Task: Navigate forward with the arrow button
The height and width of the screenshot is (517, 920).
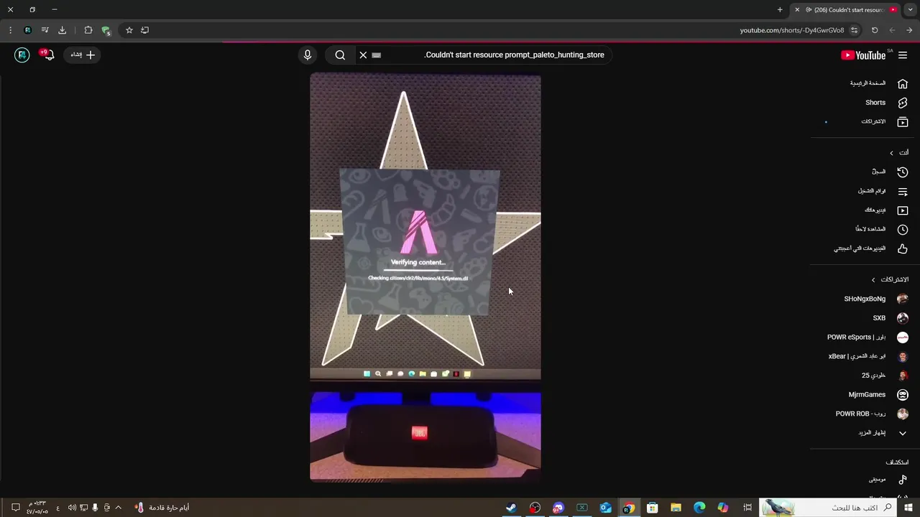Action: click(892, 30)
